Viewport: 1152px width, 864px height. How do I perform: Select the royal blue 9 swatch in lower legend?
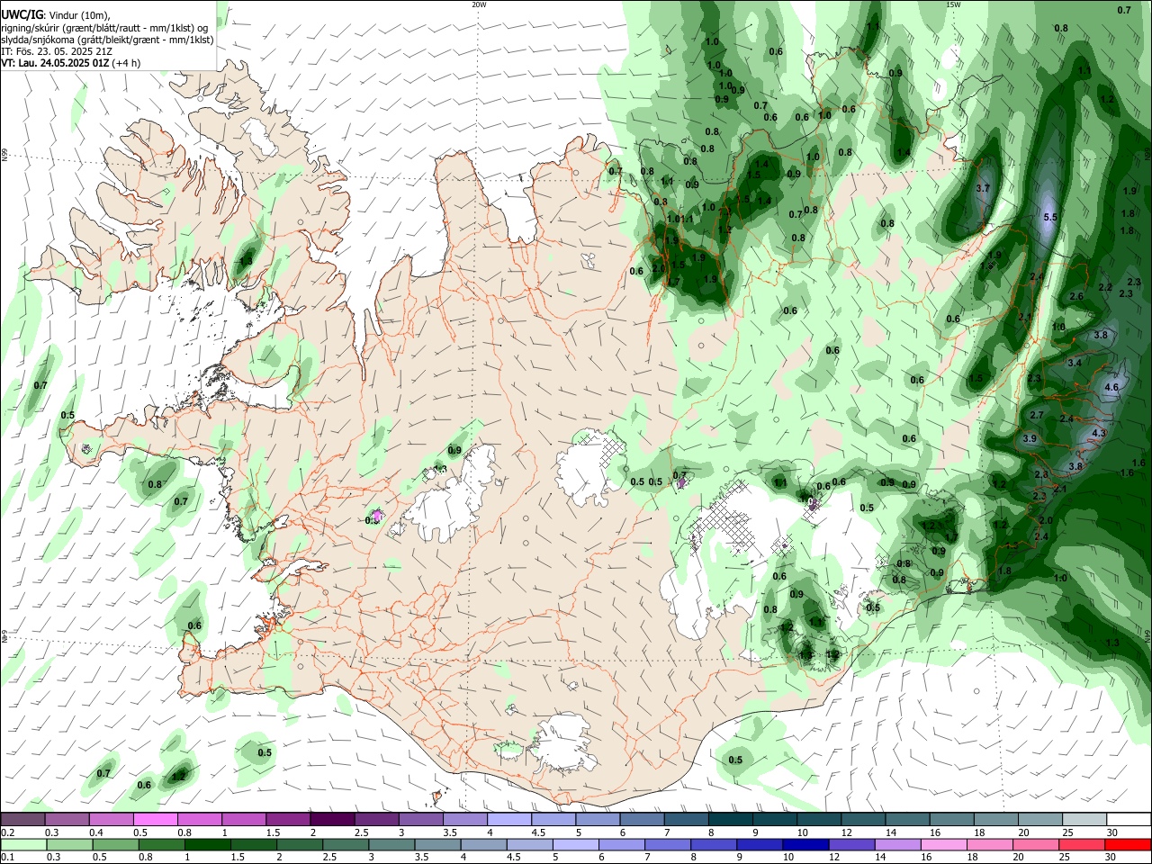760,844
